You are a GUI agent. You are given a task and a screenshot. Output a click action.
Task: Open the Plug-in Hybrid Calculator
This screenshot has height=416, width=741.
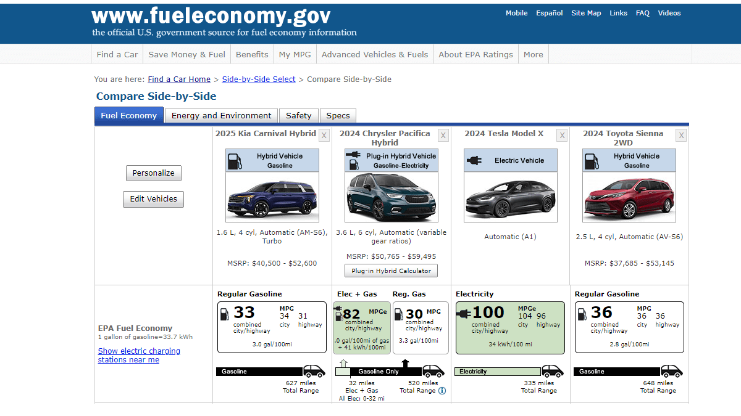(x=391, y=271)
